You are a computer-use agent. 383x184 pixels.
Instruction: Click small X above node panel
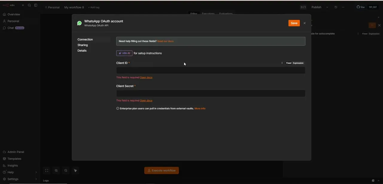coord(378,17)
